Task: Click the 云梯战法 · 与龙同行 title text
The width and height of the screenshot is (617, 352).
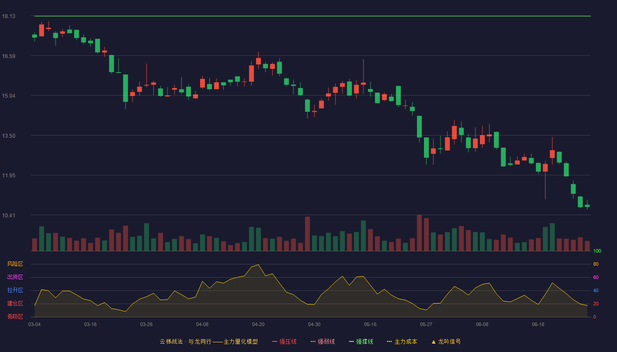Action: point(185,341)
